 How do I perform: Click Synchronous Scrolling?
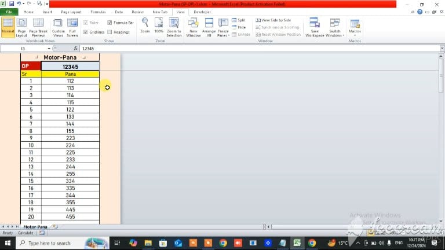tap(278, 27)
